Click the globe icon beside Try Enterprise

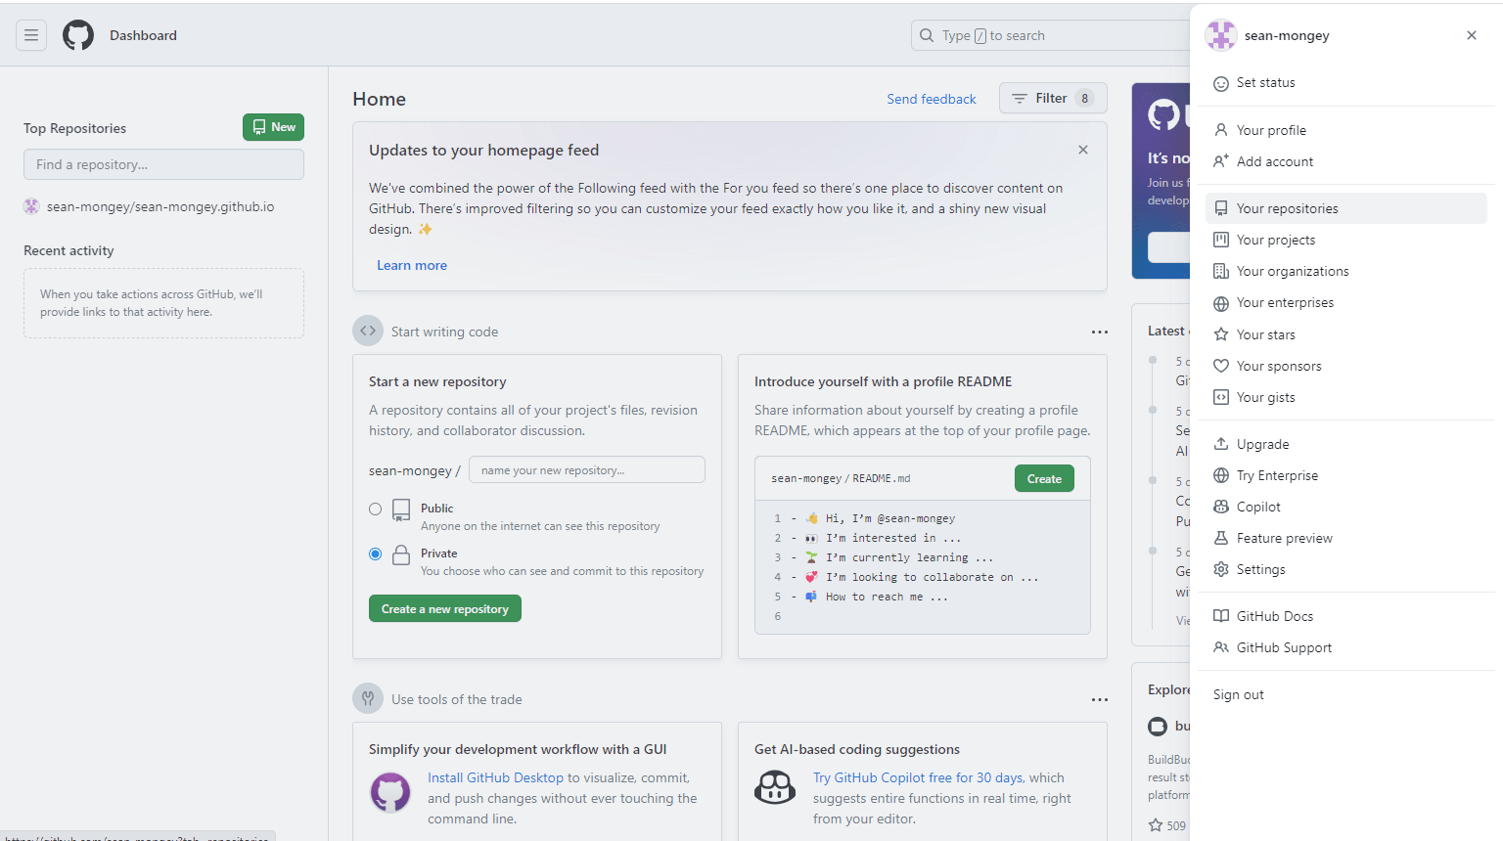[x=1221, y=475]
